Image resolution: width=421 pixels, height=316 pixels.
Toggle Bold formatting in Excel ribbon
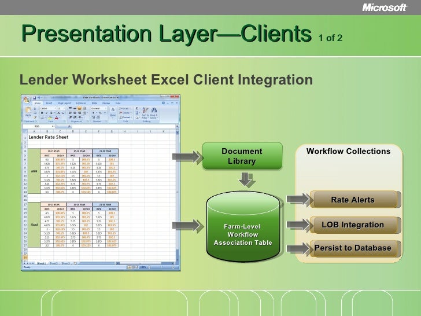point(42,113)
